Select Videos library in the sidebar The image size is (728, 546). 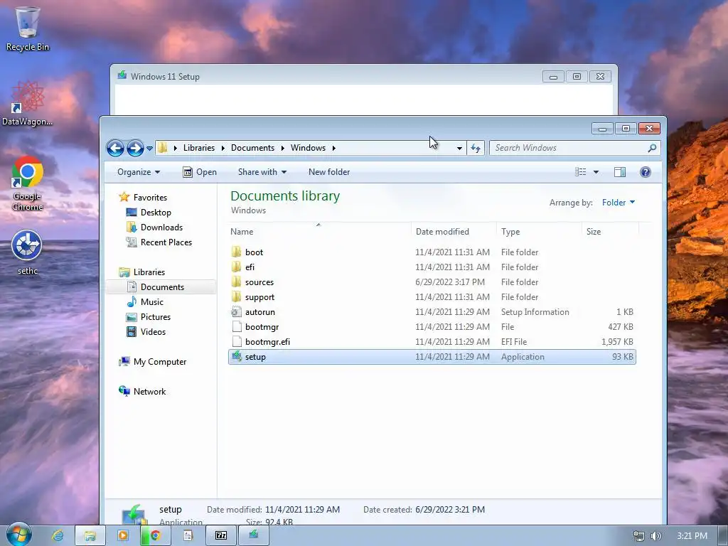[x=146, y=331]
